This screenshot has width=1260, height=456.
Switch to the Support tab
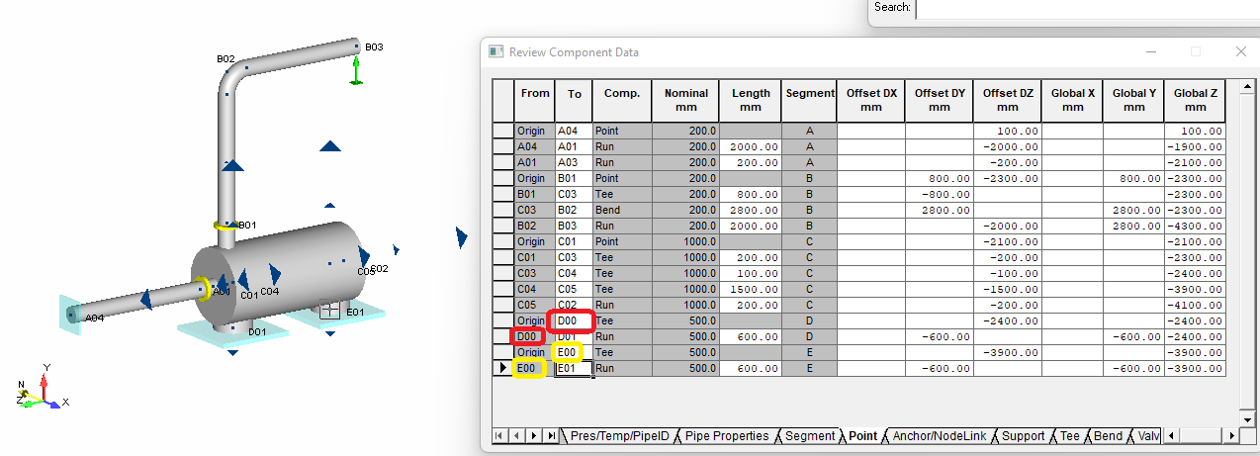coord(1023,435)
